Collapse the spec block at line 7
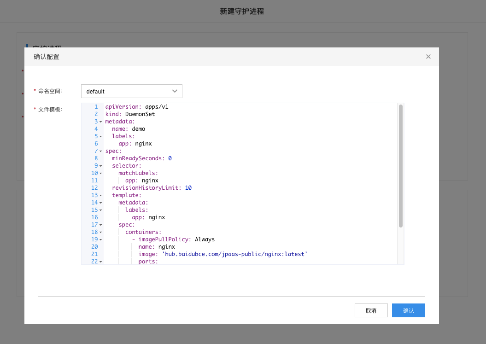 [101, 151]
